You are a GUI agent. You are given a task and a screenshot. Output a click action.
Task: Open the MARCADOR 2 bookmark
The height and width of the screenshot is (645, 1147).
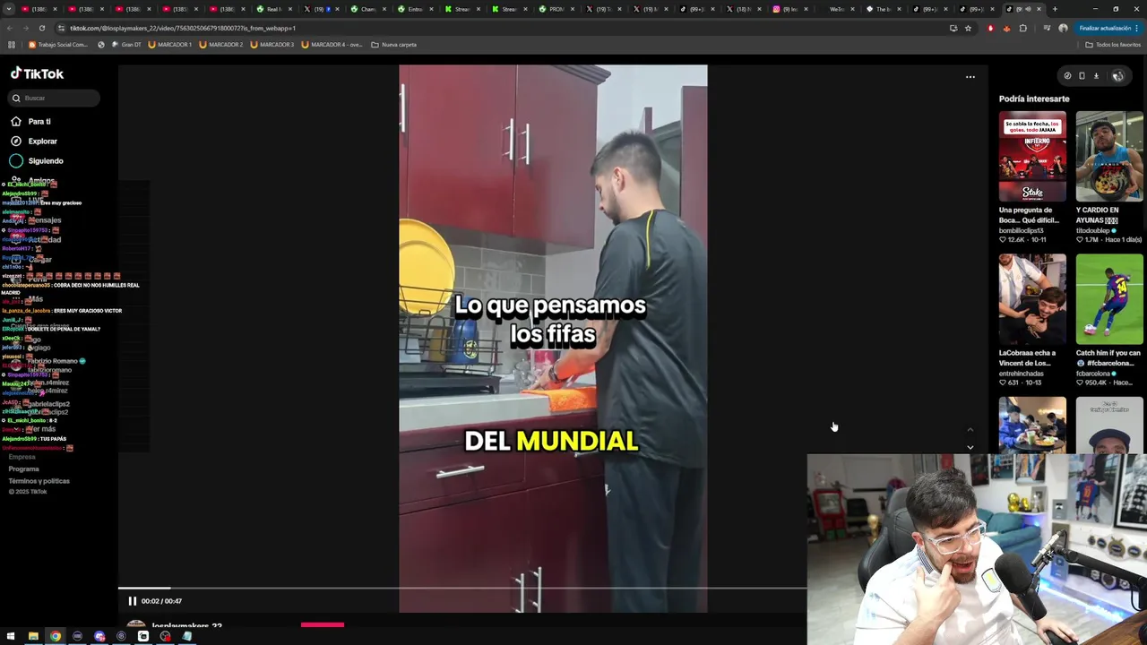point(220,44)
